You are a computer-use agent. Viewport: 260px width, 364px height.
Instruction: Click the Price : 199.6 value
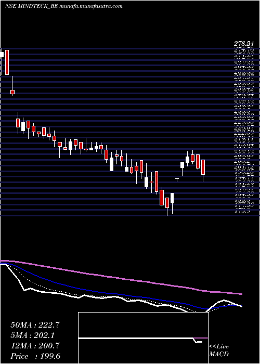tap(35, 356)
